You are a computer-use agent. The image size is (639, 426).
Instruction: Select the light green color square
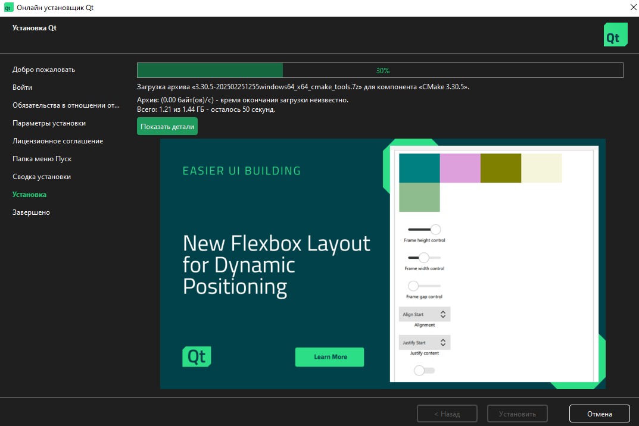[419, 197]
